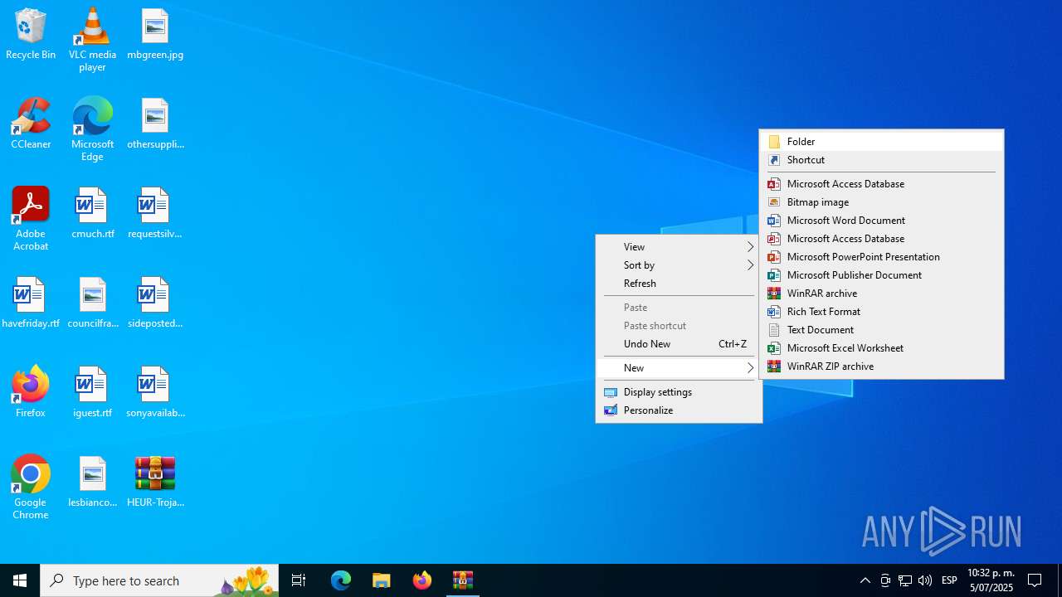Viewport: 1062px width, 597px height.
Task: Open the Recycle Bin desktop icon
Action: coord(31,35)
